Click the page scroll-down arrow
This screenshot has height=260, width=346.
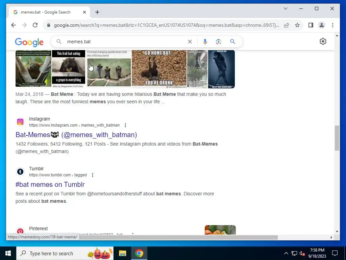click(337, 232)
